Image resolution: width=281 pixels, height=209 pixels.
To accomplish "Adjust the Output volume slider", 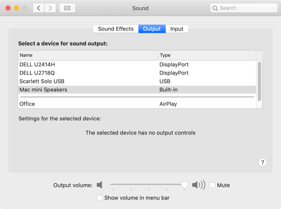I will (184, 185).
